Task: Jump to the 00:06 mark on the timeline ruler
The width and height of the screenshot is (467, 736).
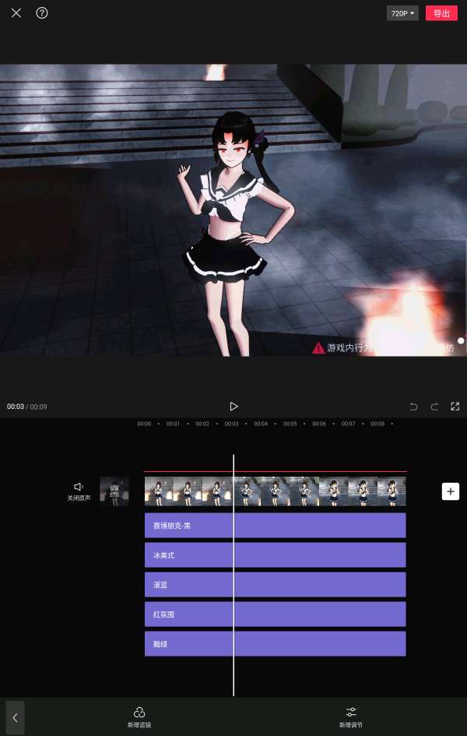Action: (319, 424)
